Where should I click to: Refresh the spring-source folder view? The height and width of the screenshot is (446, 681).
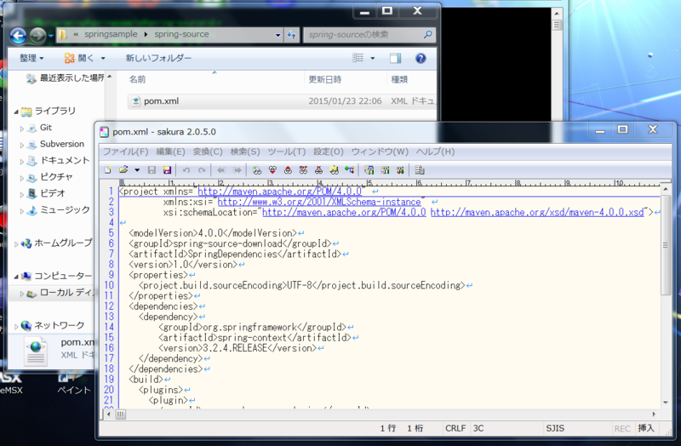(x=291, y=35)
